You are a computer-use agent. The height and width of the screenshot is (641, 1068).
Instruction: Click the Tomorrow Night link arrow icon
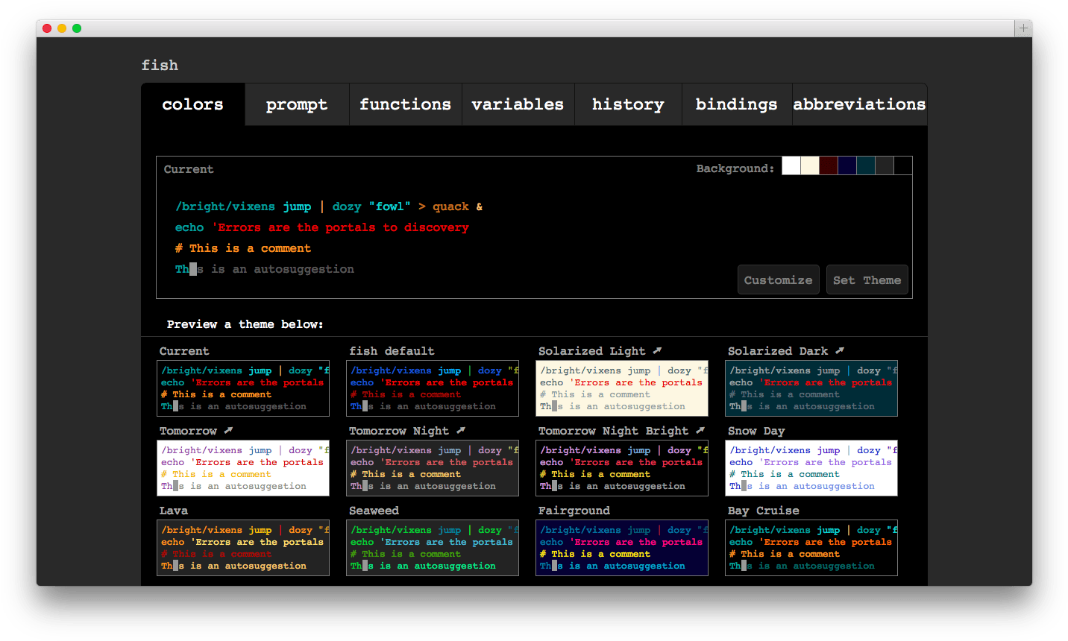460,429
